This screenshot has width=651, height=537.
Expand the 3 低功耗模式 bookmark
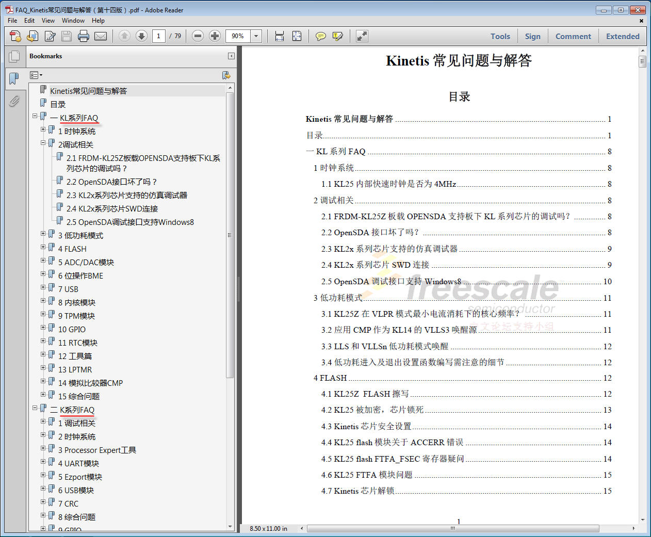[43, 234]
